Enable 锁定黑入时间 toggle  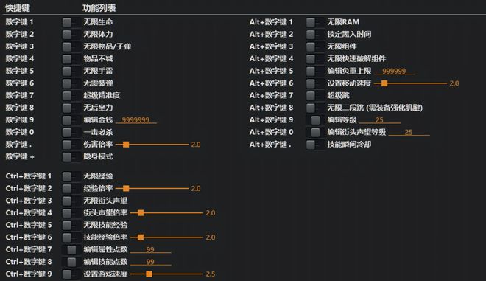pyautogui.click(x=315, y=35)
